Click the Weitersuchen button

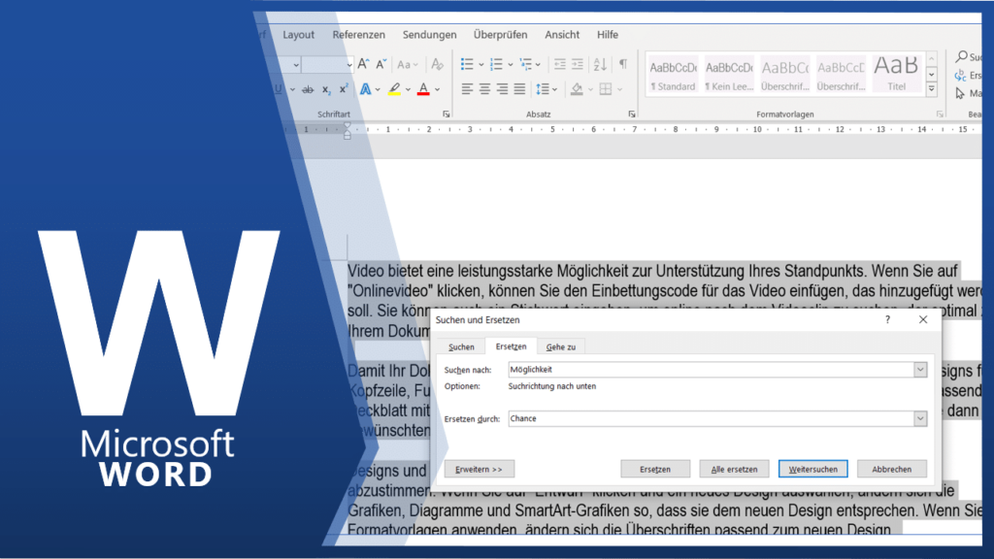(813, 469)
